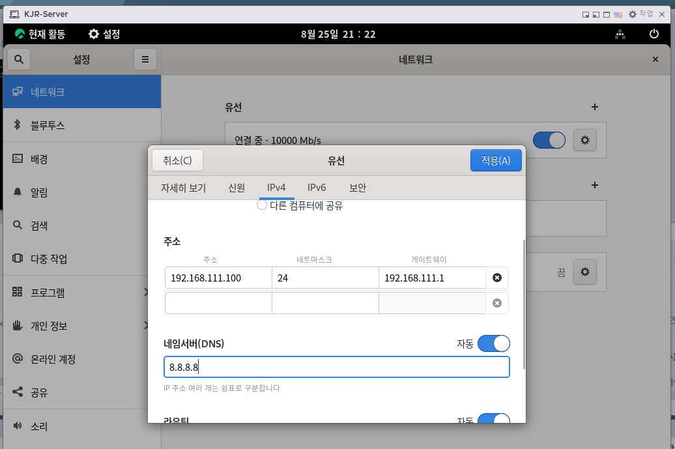Click the netmask field showing 24
This screenshot has width=675, height=449.
[325, 278]
